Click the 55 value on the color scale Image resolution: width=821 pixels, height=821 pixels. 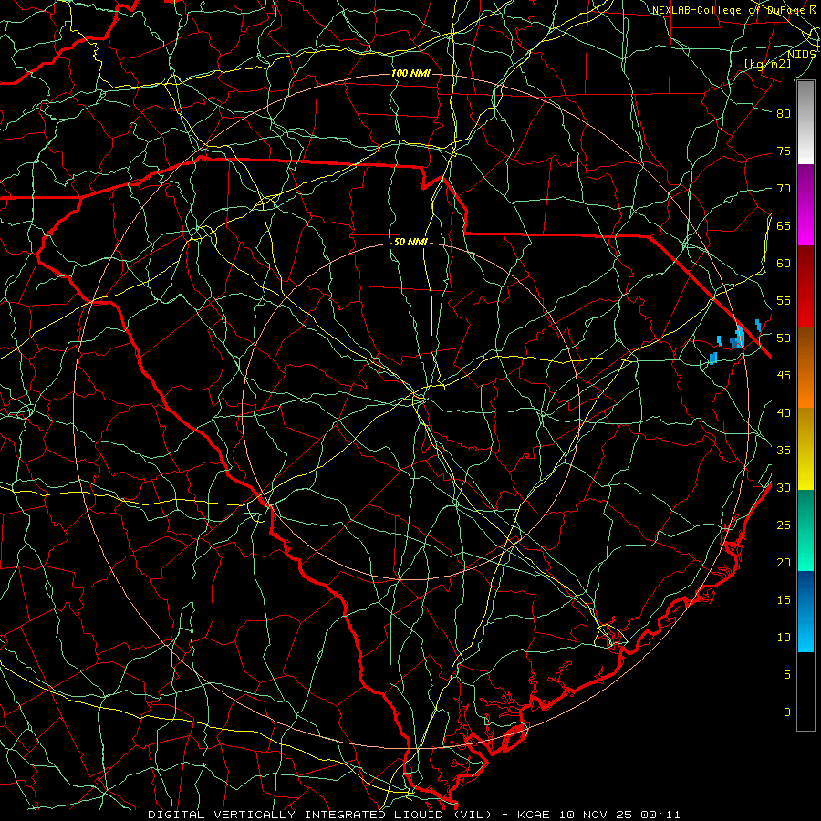pyautogui.click(x=784, y=301)
